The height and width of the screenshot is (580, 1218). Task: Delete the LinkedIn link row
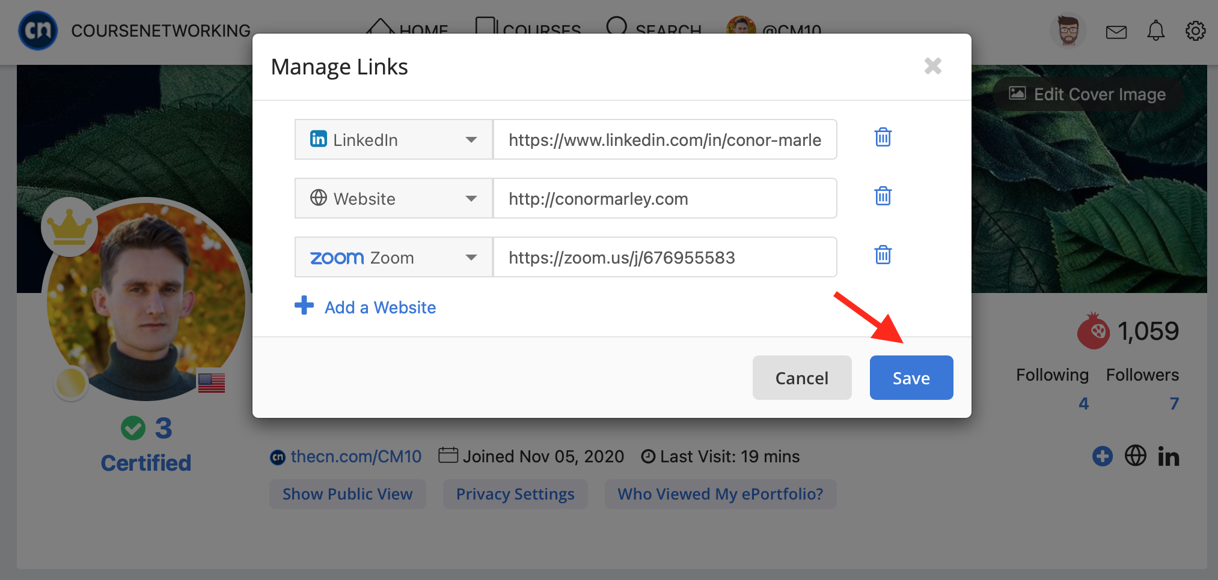883,137
